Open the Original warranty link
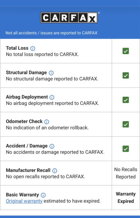Screen dimensions: 140x218 (24, 201)
